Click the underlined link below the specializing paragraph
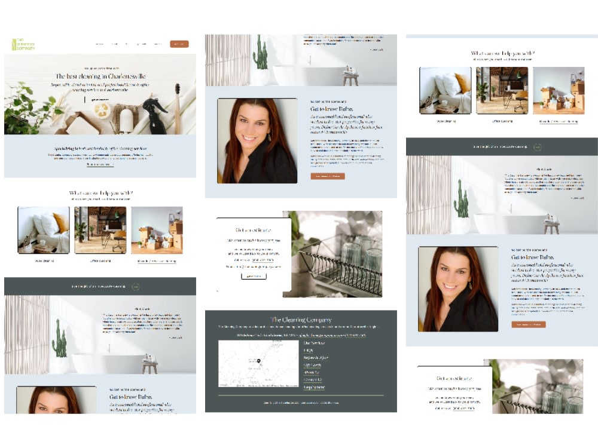 (100, 165)
